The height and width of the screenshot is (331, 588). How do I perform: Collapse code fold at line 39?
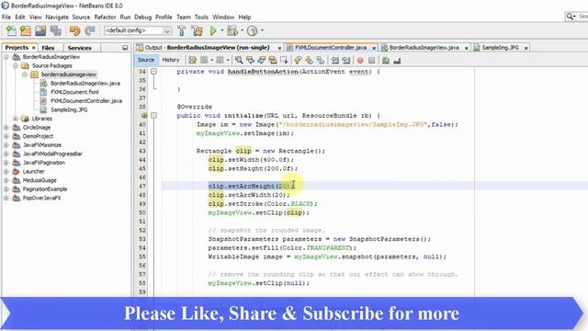[x=153, y=116]
